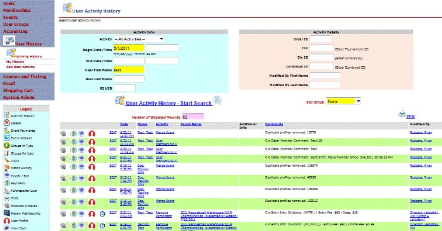Screen dimensions: 442x231
Task: Open the Memberships menu
Action: point(17,10)
